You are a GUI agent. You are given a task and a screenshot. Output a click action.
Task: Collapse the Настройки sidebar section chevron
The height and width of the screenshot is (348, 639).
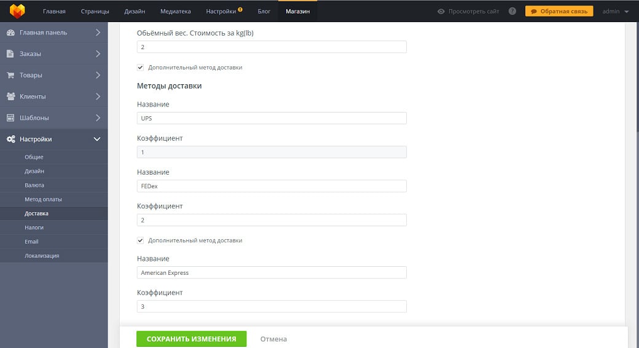coord(97,140)
